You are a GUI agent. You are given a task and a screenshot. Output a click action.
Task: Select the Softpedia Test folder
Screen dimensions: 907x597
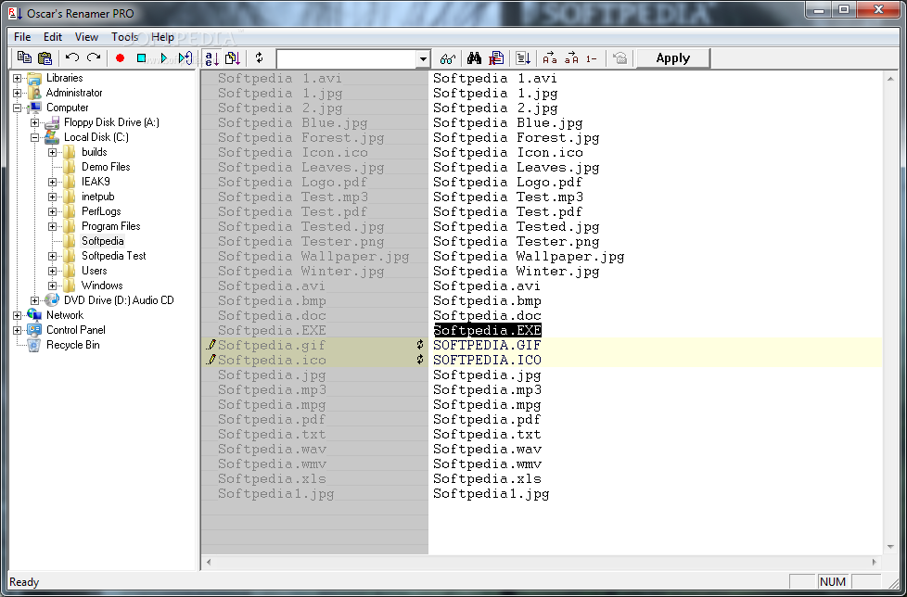[x=113, y=256]
